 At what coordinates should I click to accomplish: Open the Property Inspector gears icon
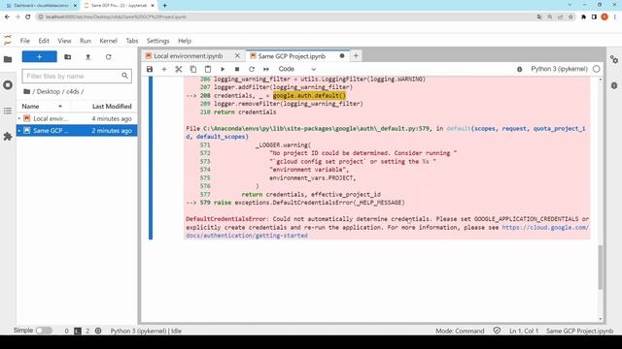click(614, 59)
